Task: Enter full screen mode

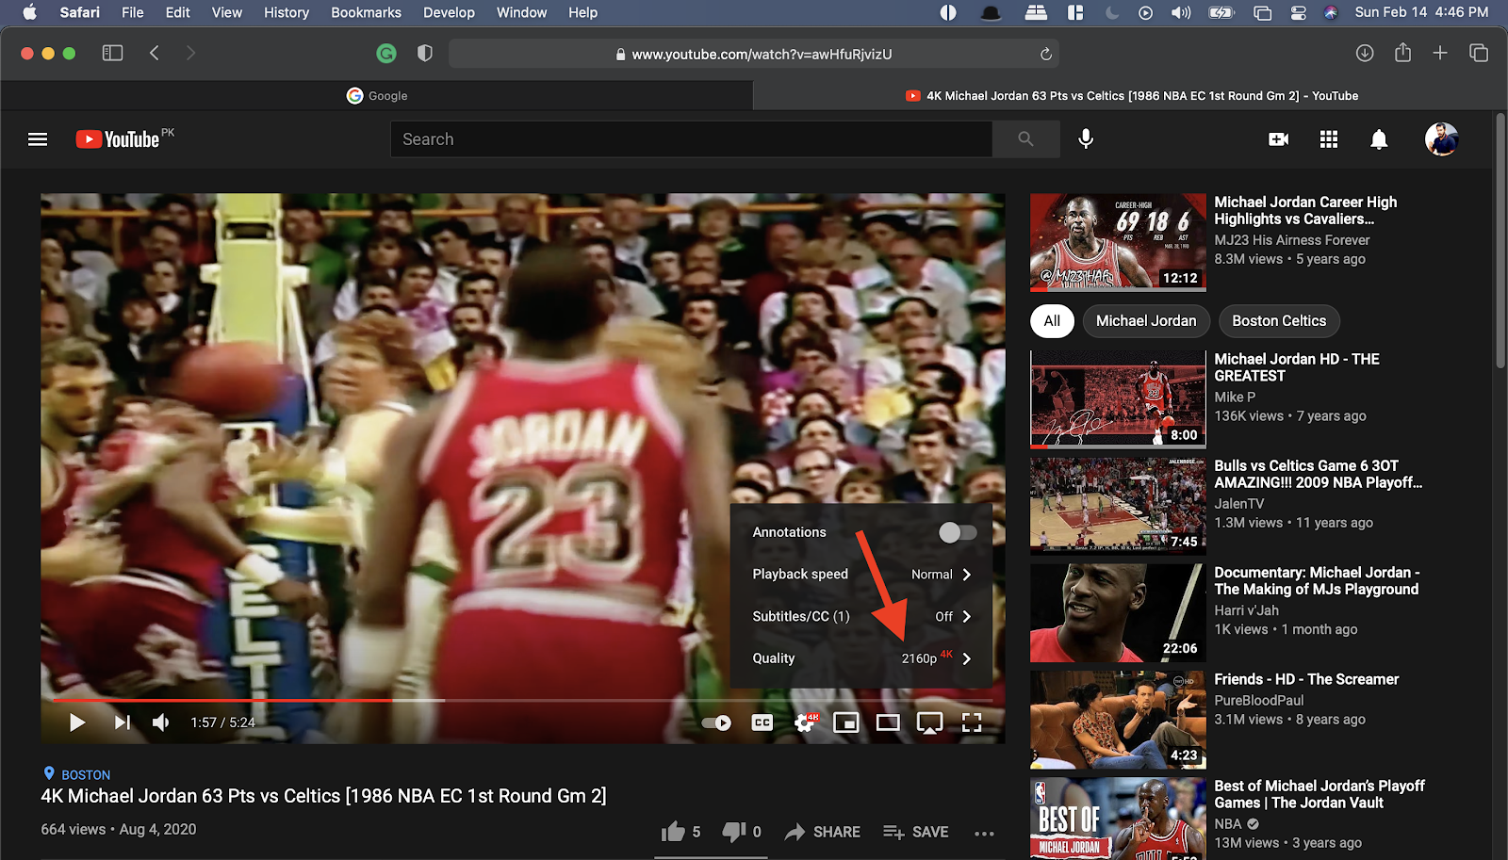Action: pyautogui.click(x=972, y=722)
